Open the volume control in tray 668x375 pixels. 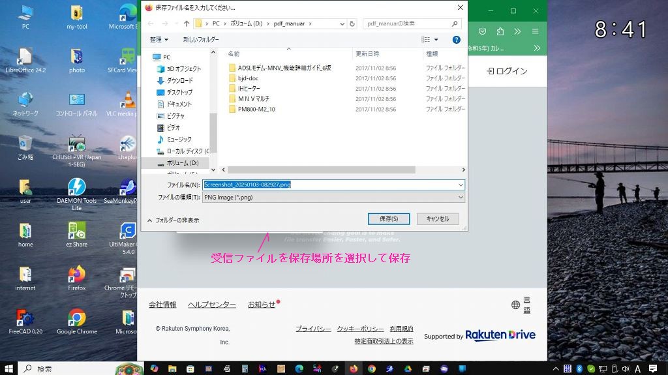626,368
